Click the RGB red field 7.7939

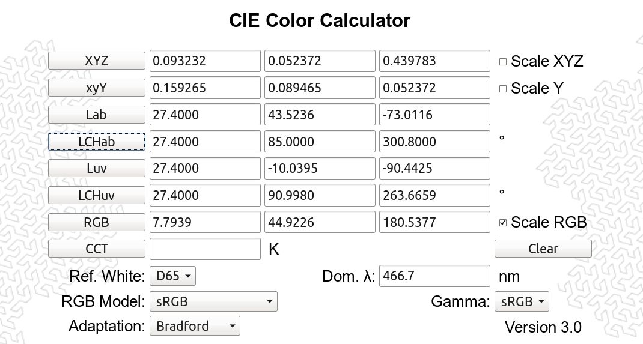205,222
